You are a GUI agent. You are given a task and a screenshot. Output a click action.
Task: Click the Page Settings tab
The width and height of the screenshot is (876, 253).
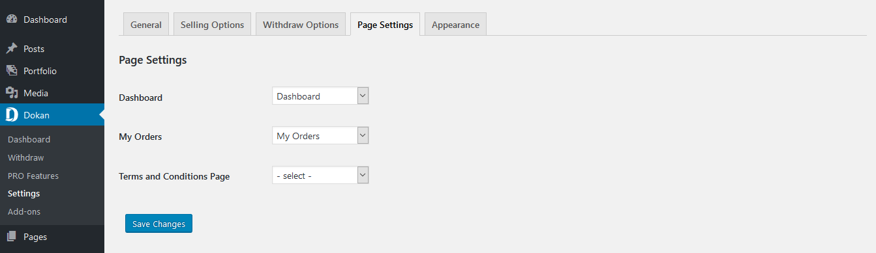pos(385,24)
